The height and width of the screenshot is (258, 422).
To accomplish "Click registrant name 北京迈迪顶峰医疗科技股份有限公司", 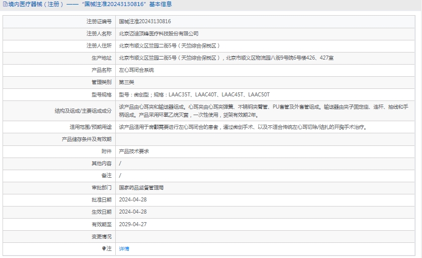I will pos(158,34).
